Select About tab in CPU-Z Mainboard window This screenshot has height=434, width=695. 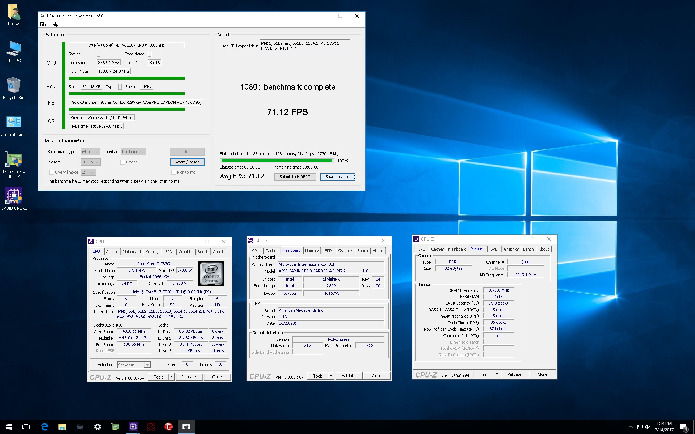point(378,251)
